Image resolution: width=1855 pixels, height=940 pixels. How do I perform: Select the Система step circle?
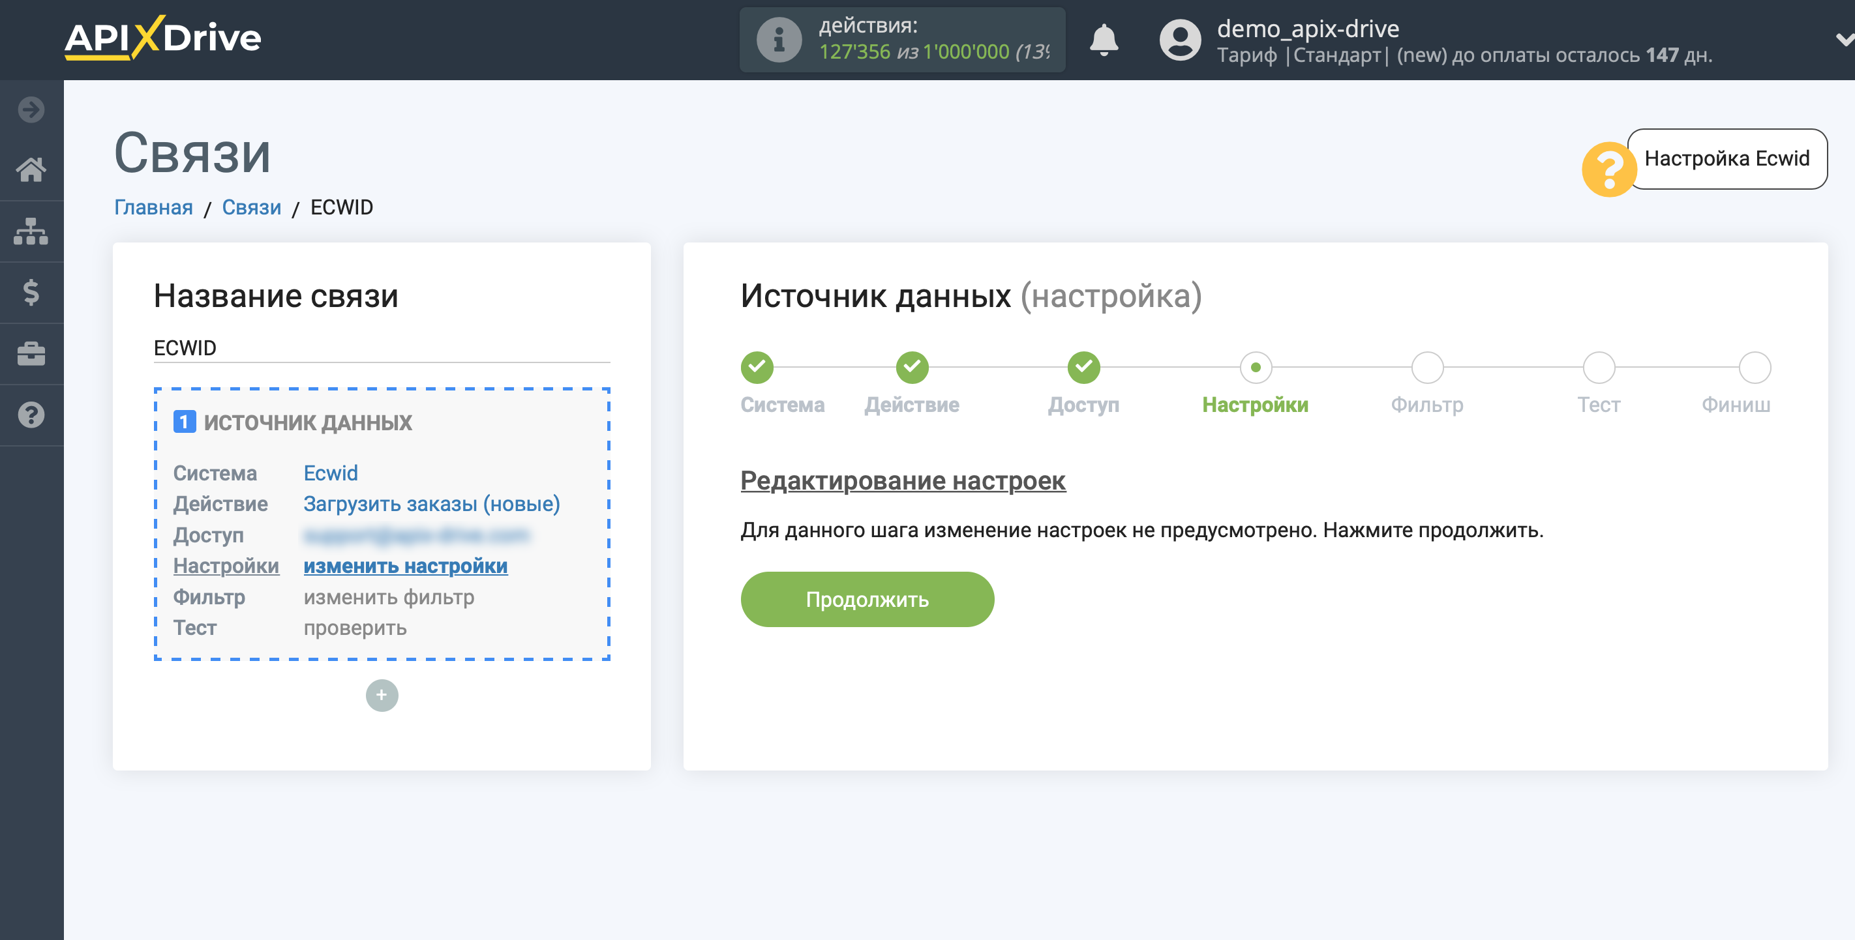pyautogui.click(x=757, y=367)
